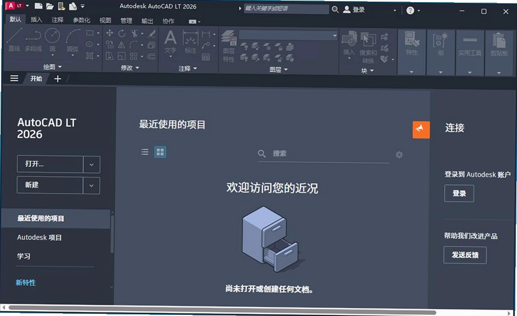
Task: Expand the dropdown arrow beside 新建
Action: [x=91, y=185]
